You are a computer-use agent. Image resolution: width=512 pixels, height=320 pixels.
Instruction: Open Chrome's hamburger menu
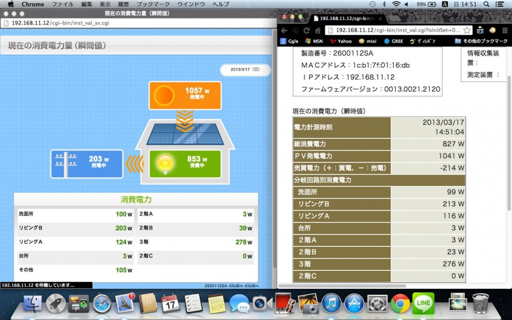click(505, 31)
